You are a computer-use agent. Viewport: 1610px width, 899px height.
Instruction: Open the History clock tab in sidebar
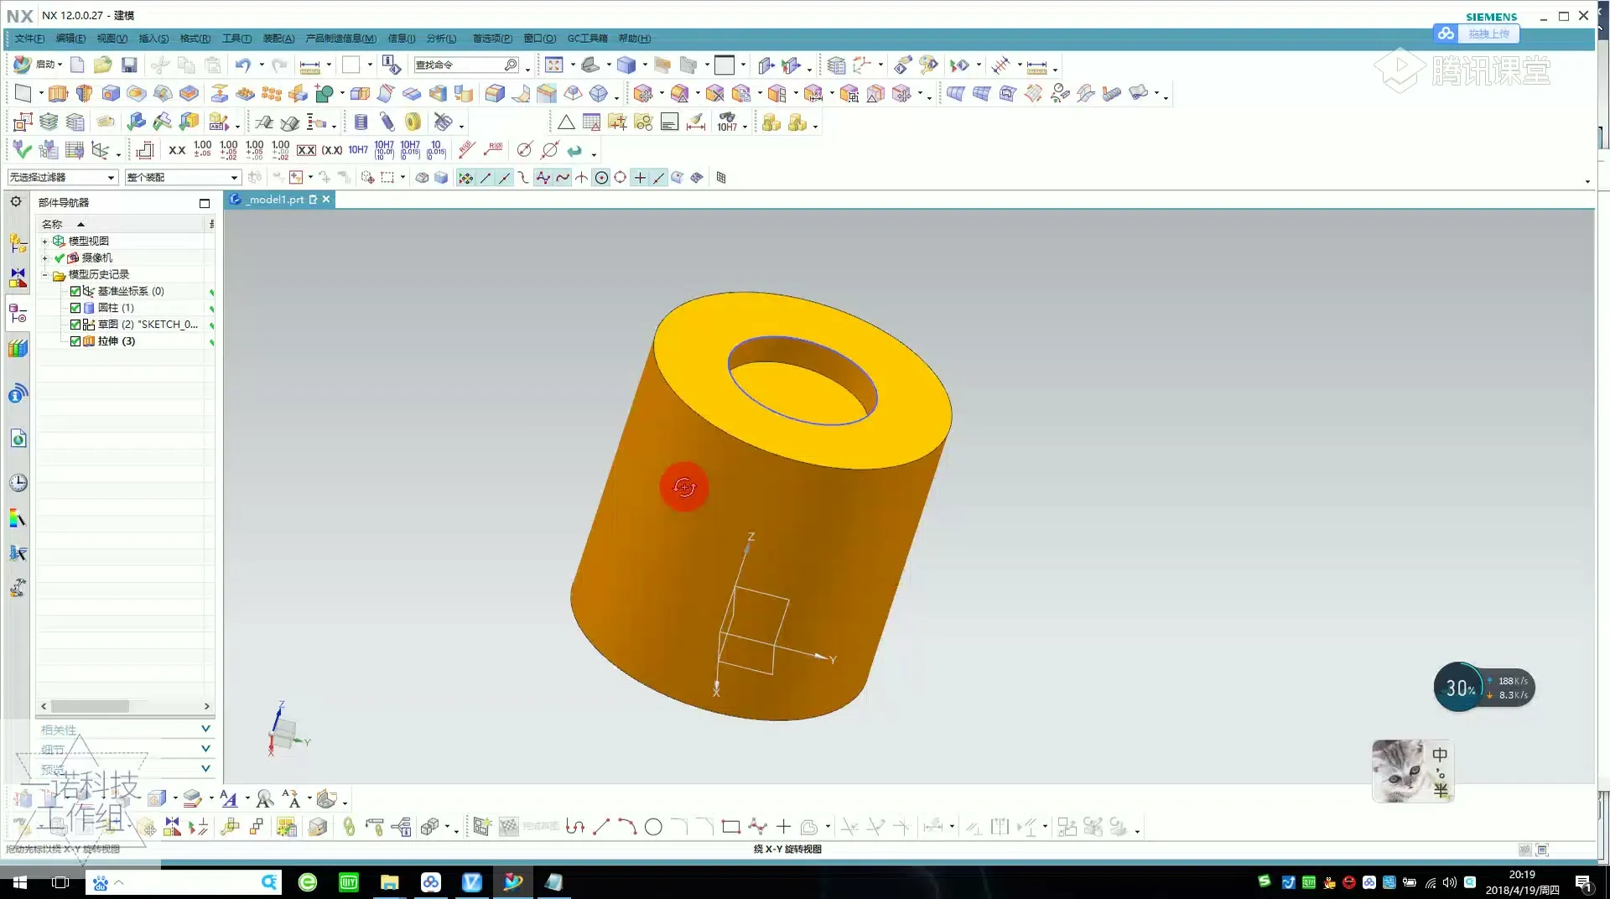pos(18,483)
